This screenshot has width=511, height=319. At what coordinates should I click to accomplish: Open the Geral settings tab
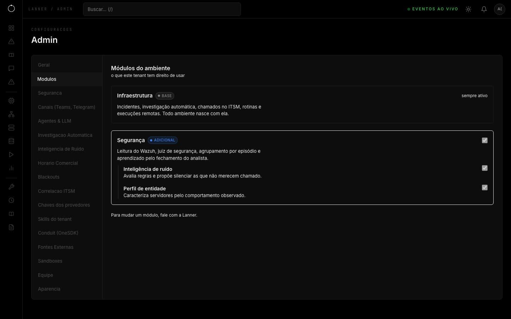click(x=67, y=65)
